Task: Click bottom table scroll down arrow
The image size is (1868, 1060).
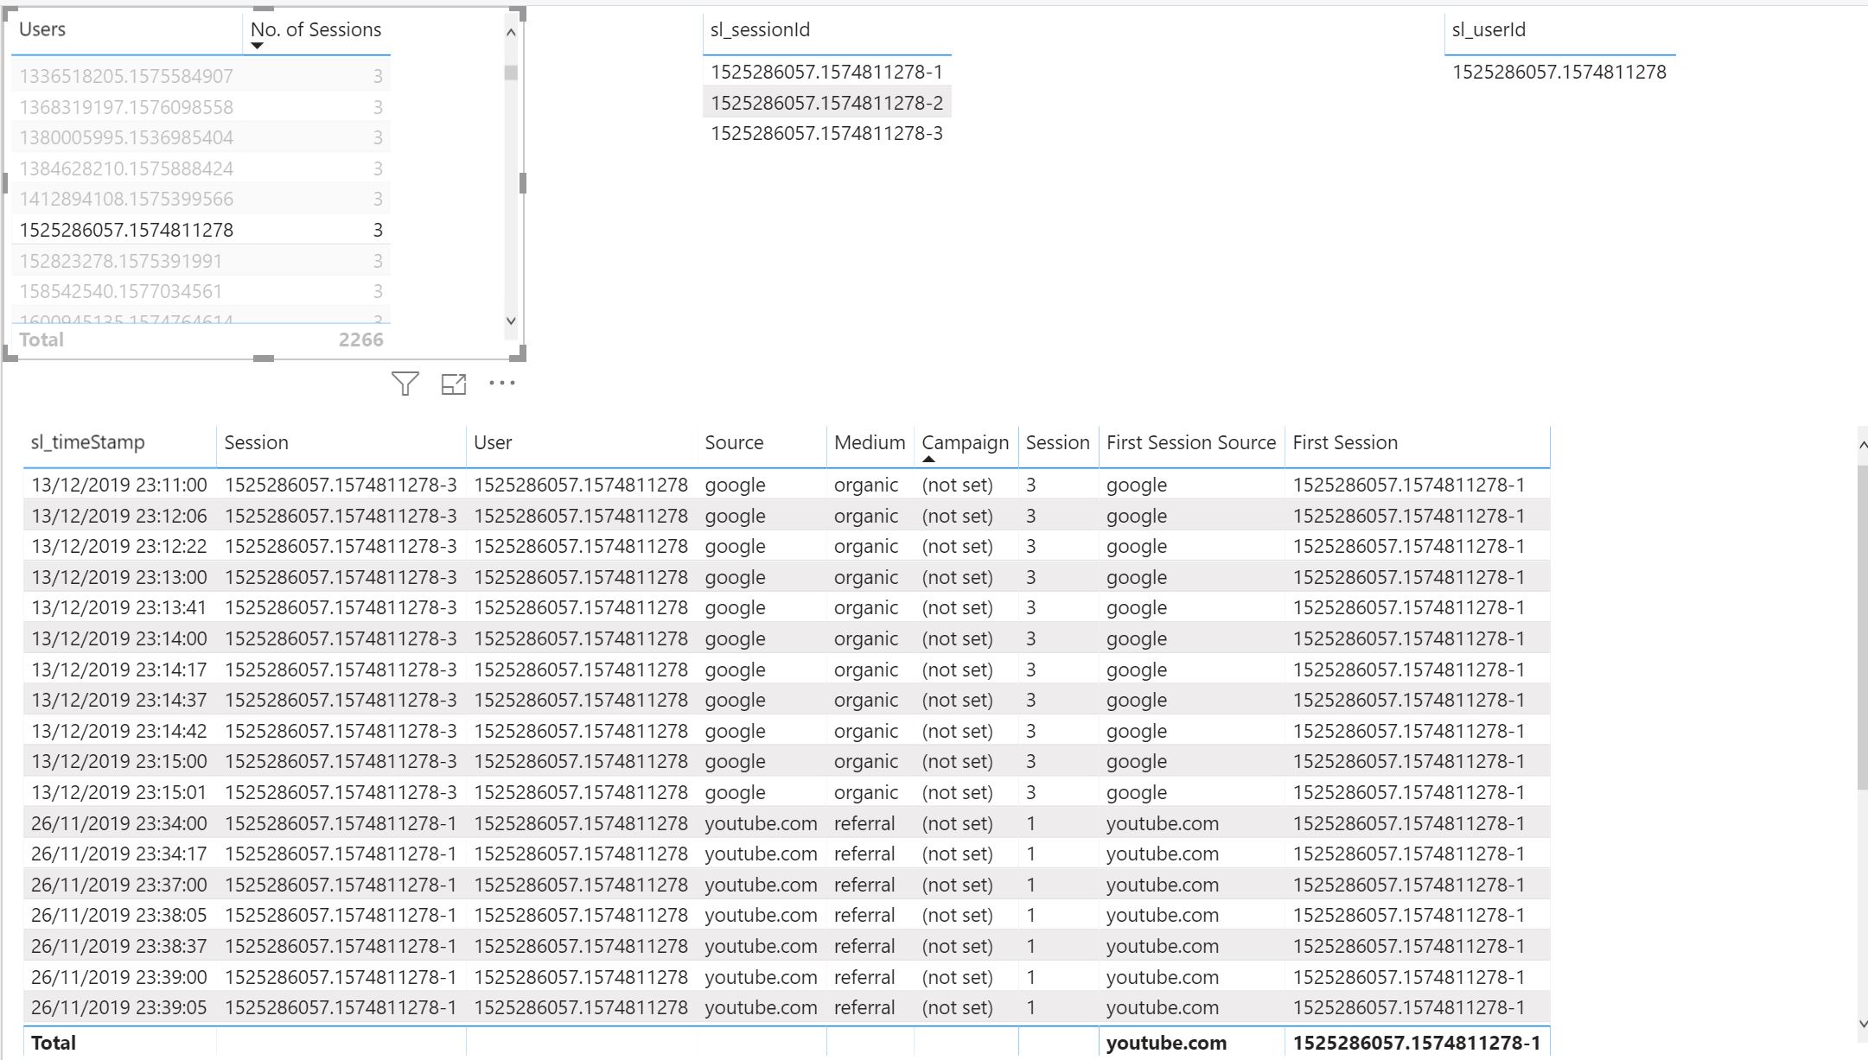Action: point(1862,1024)
